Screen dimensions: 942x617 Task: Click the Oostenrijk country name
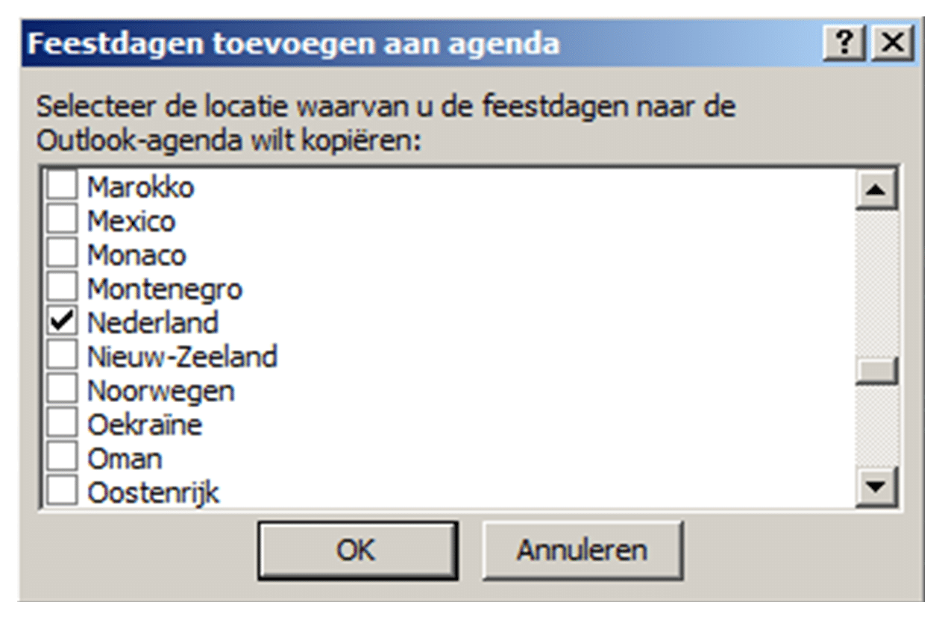154,492
